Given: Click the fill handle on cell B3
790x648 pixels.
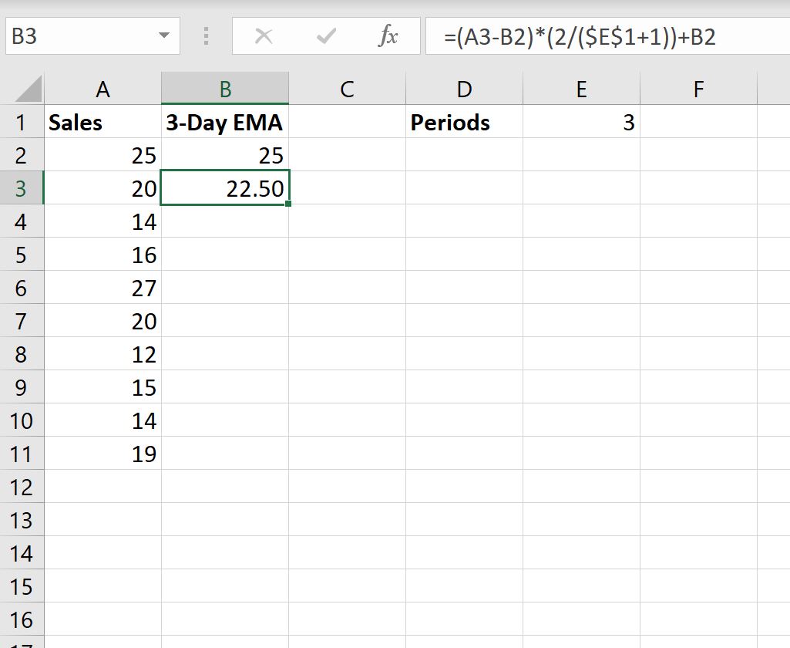Looking at the screenshot, I should click(x=287, y=204).
